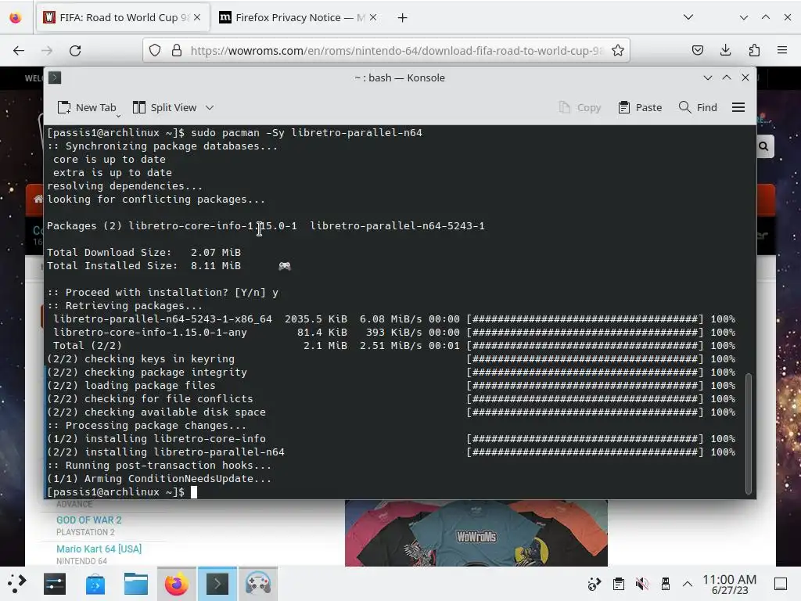Switch to Firefox Privacy Notice tab
Screen dimensions: 801x601
click(x=296, y=17)
